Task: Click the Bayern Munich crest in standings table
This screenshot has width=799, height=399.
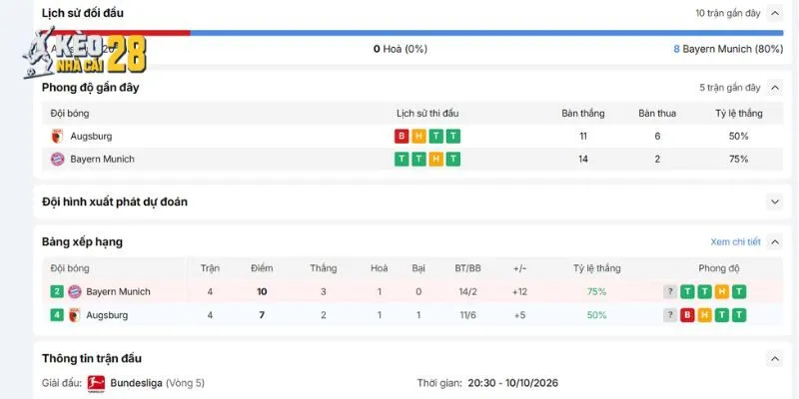Action: [75, 291]
